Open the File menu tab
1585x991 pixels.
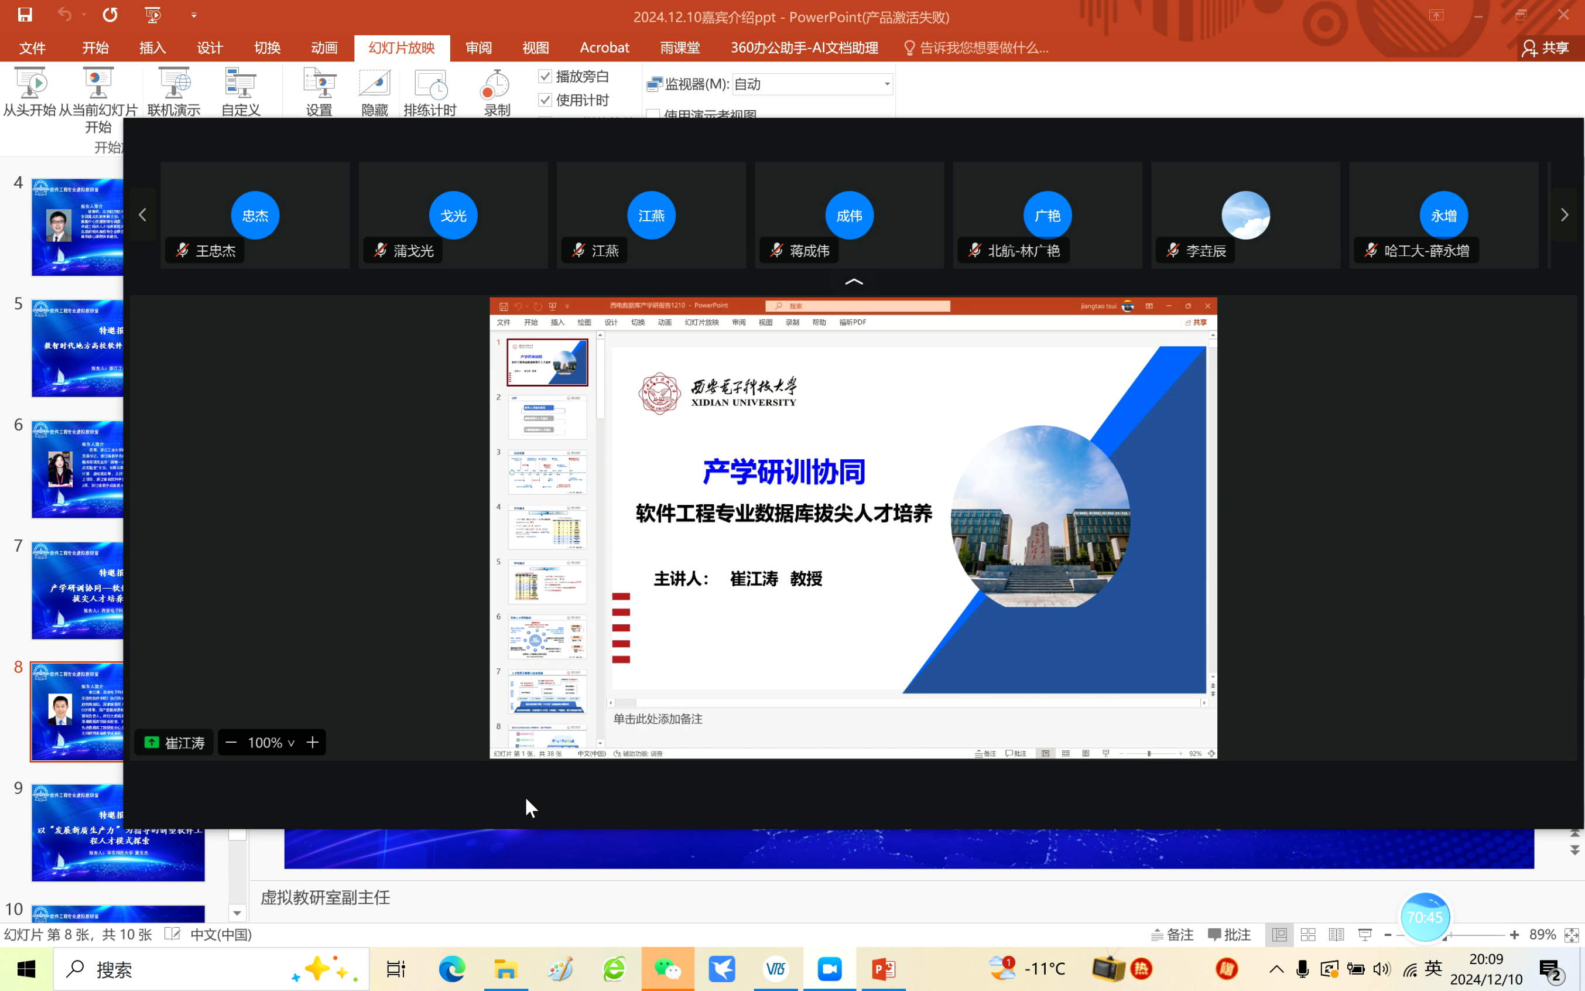tap(32, 48)
